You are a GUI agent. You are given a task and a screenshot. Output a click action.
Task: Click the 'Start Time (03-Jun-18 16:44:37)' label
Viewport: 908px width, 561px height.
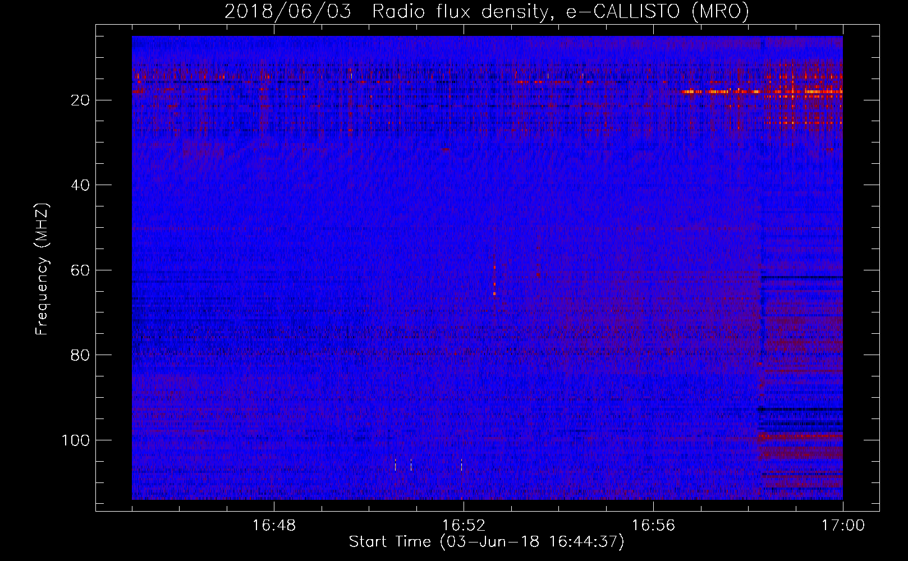click(487, 542)
